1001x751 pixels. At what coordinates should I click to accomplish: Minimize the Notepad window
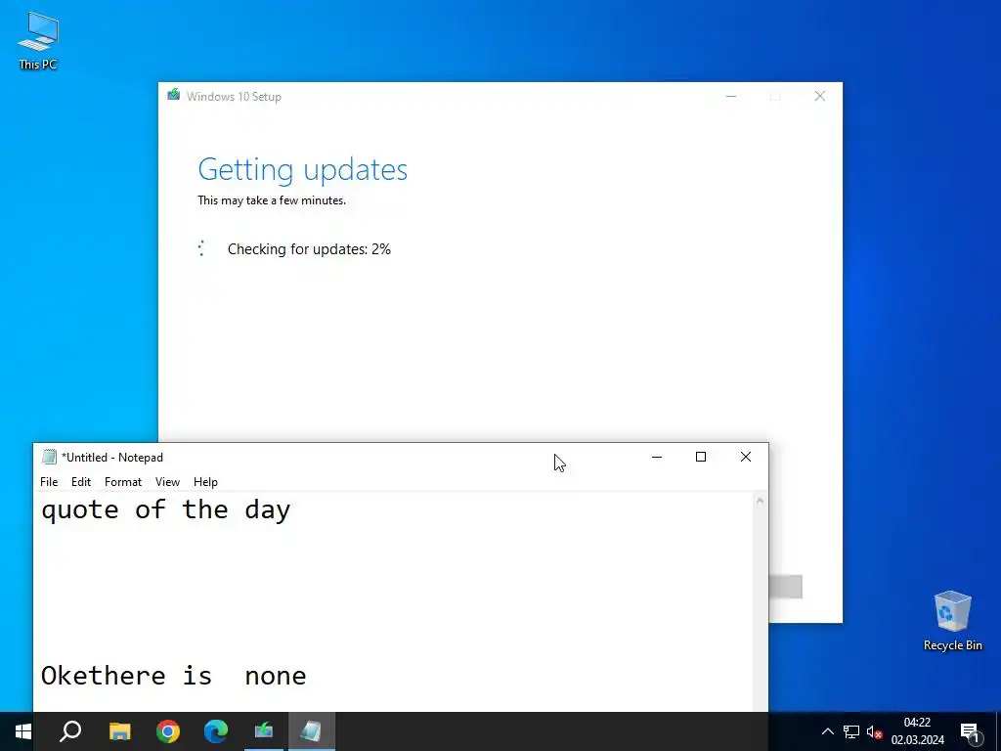pos(656,457)
